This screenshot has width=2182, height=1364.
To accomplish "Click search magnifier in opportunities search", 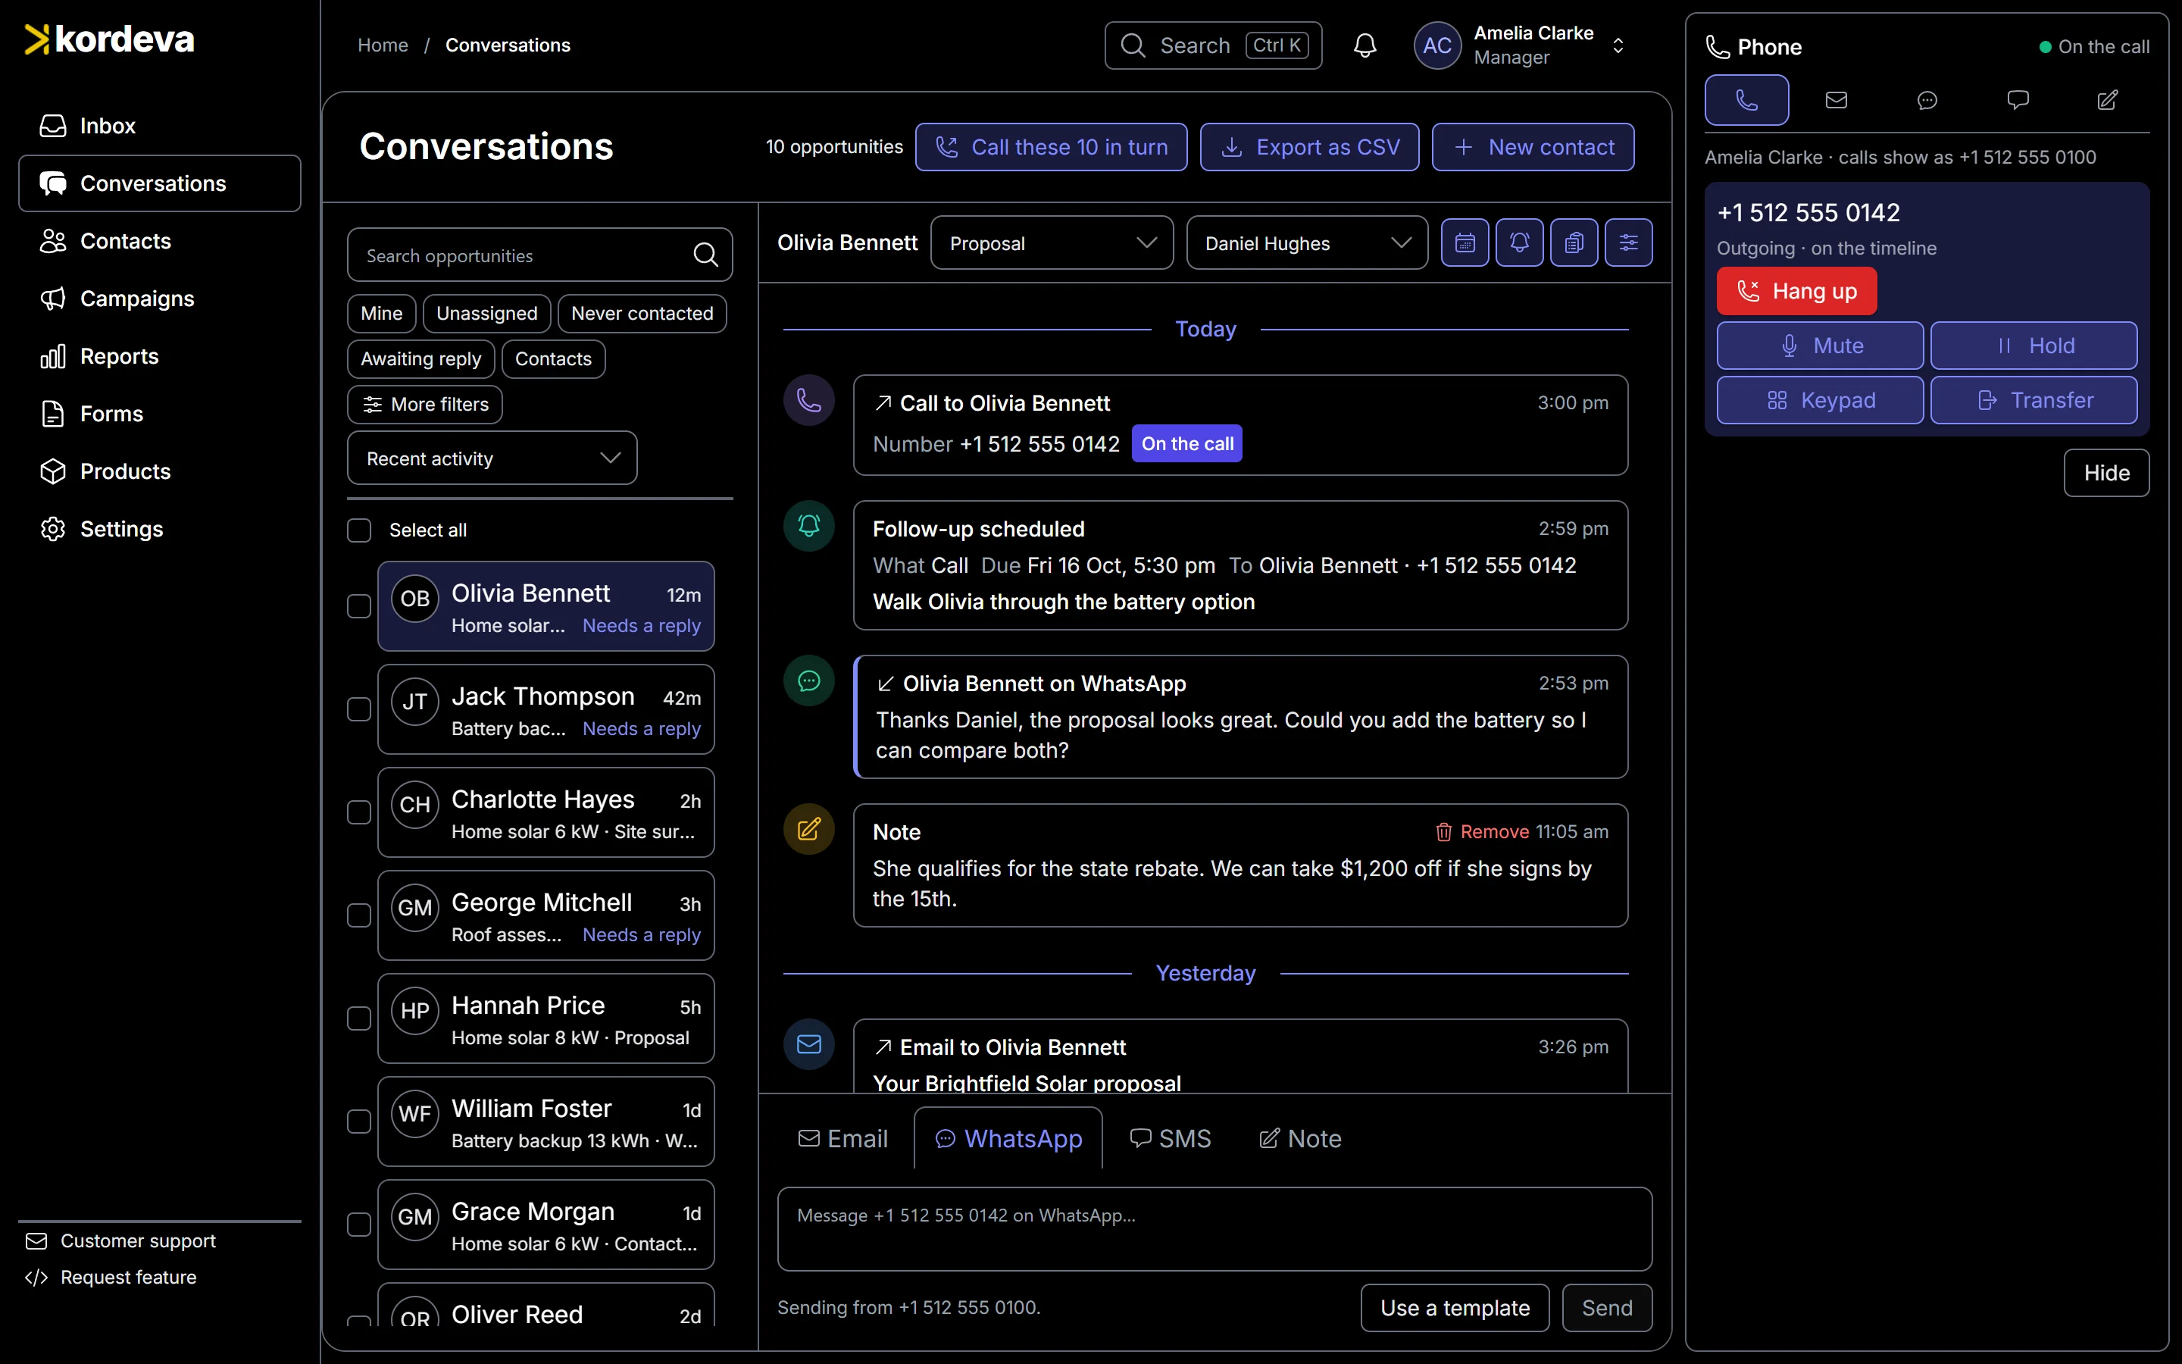I will click(x=706, y=255).
